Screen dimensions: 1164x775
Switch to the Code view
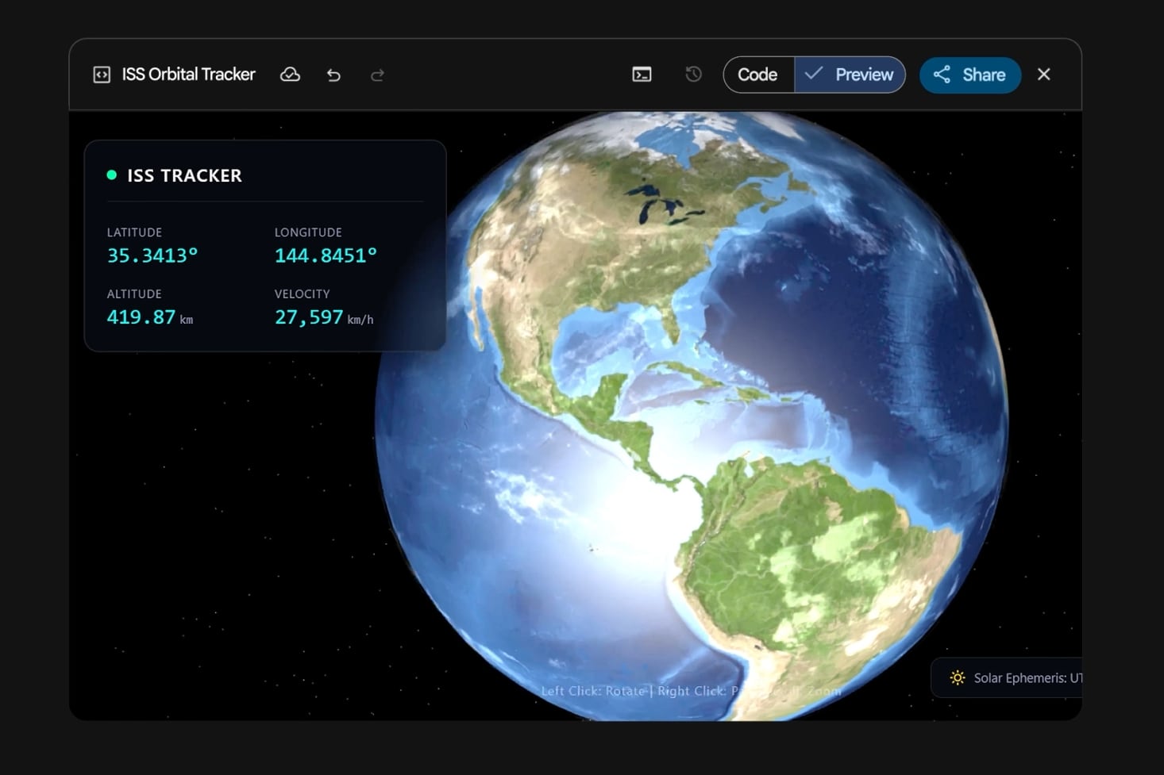(x=758, y=75)
